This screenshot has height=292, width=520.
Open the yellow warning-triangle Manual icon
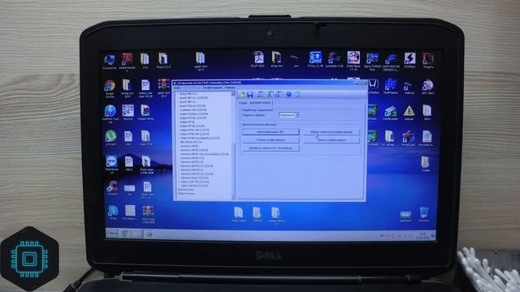[409, 113]
